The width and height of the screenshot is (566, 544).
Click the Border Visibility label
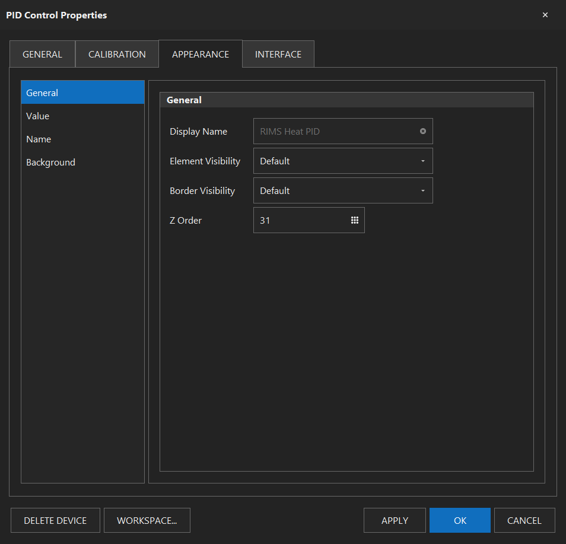[202, 190]
